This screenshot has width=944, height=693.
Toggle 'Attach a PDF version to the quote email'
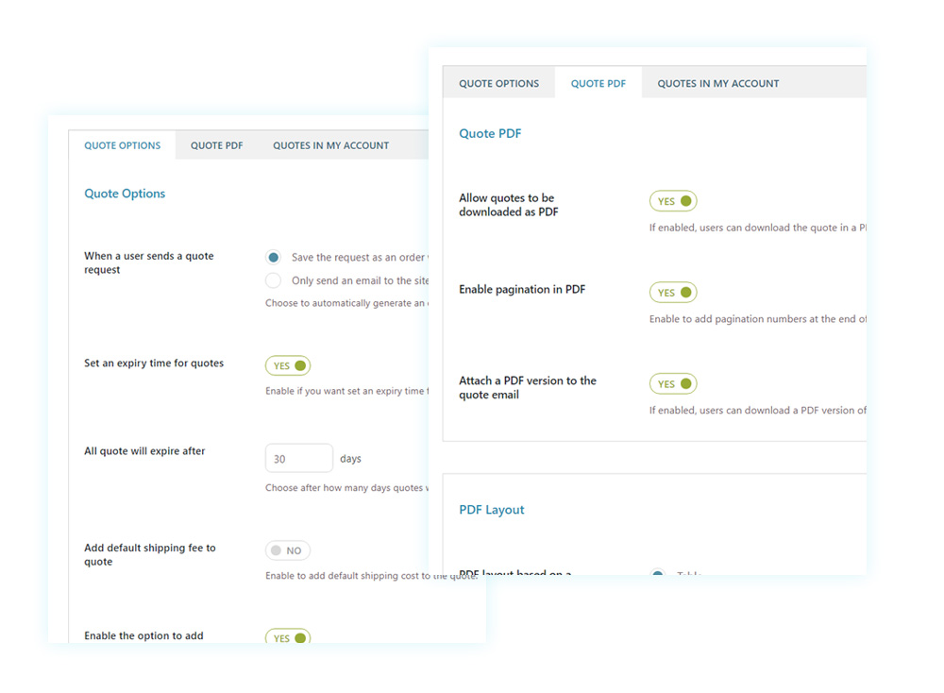[673, 383]
